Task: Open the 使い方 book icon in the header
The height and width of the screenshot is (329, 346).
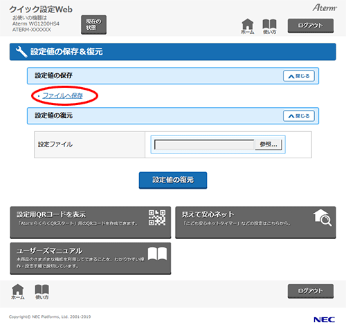Action: tap(269, 26)
